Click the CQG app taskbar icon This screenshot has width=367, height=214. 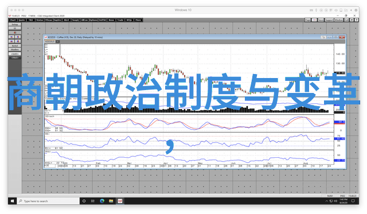[120, 201]
